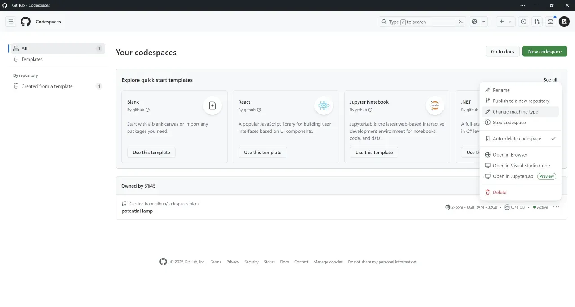Open Pull requests icon in header
Viewport: 575px width, 307px height.
pos(537,22)
